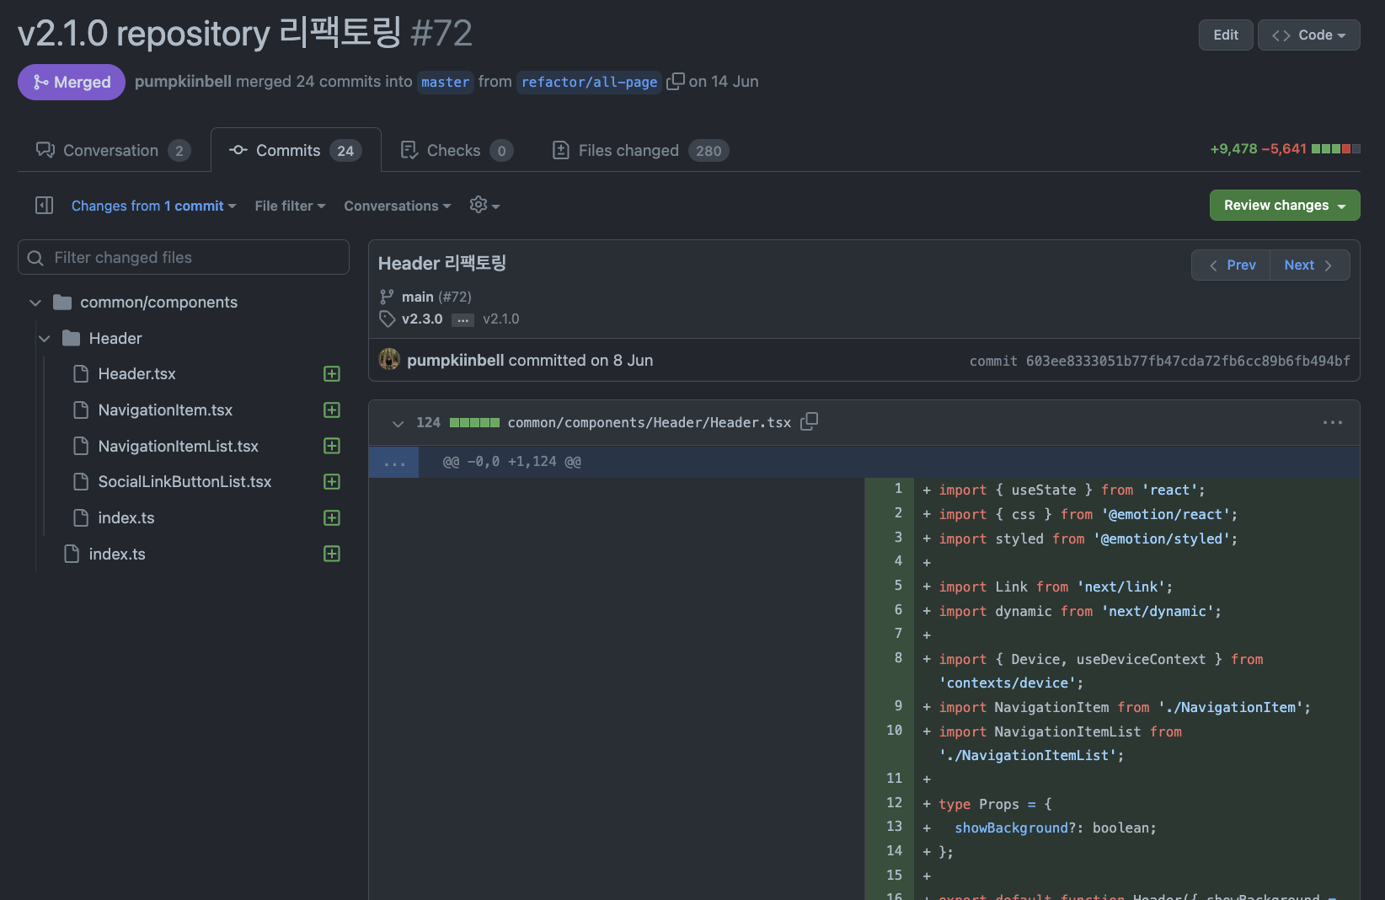Click the added-file icon beside NavigationItem.tsx
The width and height of the screenshot is (1385, 900).
(332, 410)
